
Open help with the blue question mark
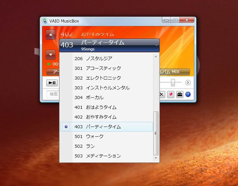[188, 94]
